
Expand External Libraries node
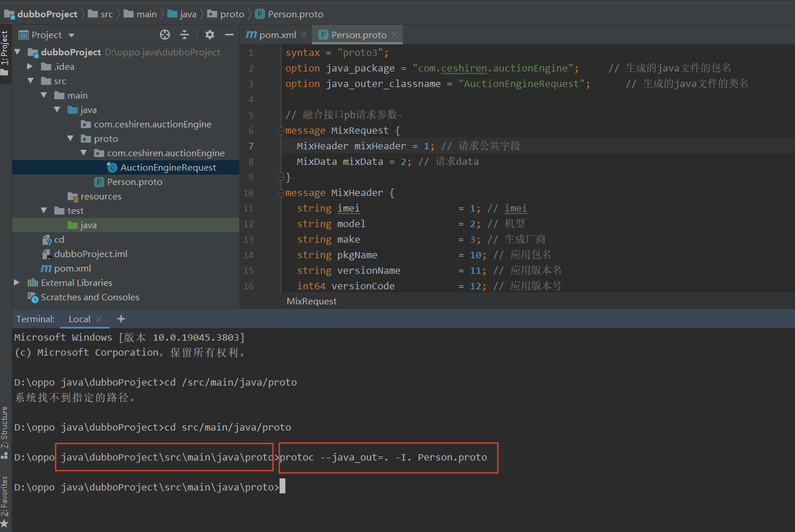tap(17, 282)
